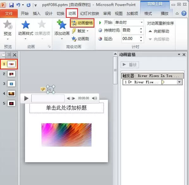Screen dimensions: 189x185
Task: Select the 动画 ribbon tab
Action: [72, 13]
